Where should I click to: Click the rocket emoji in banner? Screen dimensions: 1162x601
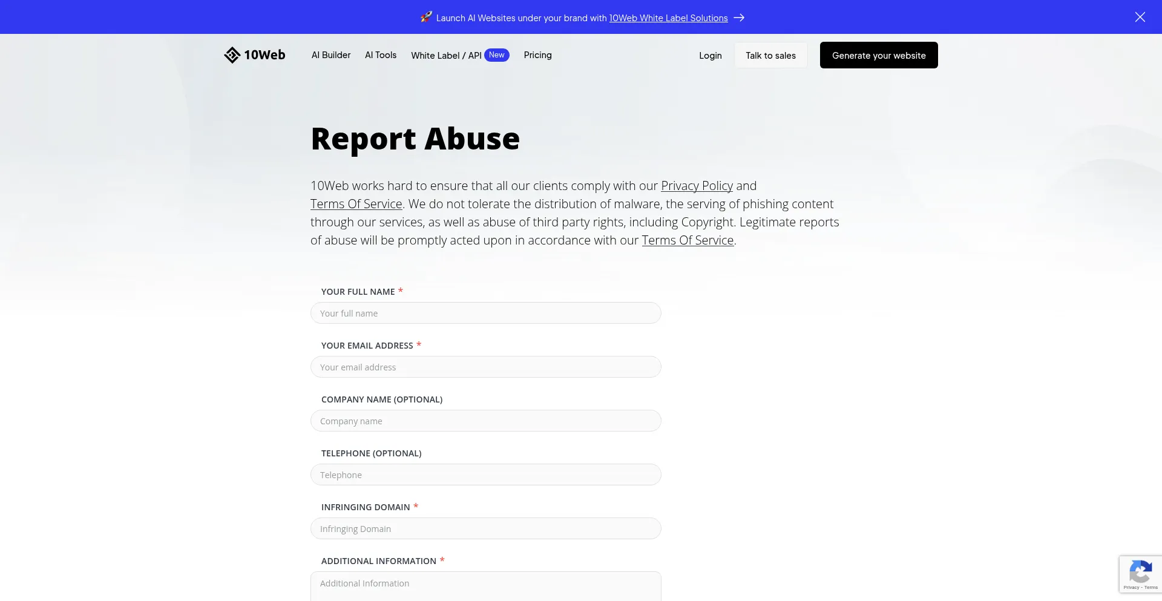426,18
